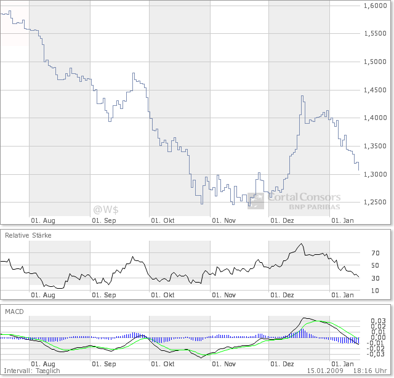394x378 pixels.
Task: Select '01. Sep' under the Relative Stärke chart
Action: [104, 295]
